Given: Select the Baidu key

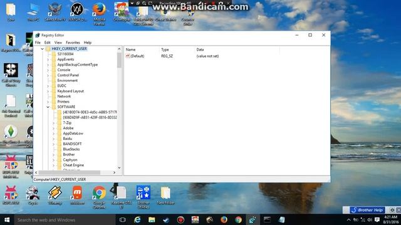Looking at the screenshot, I should (x=67, y=139).
